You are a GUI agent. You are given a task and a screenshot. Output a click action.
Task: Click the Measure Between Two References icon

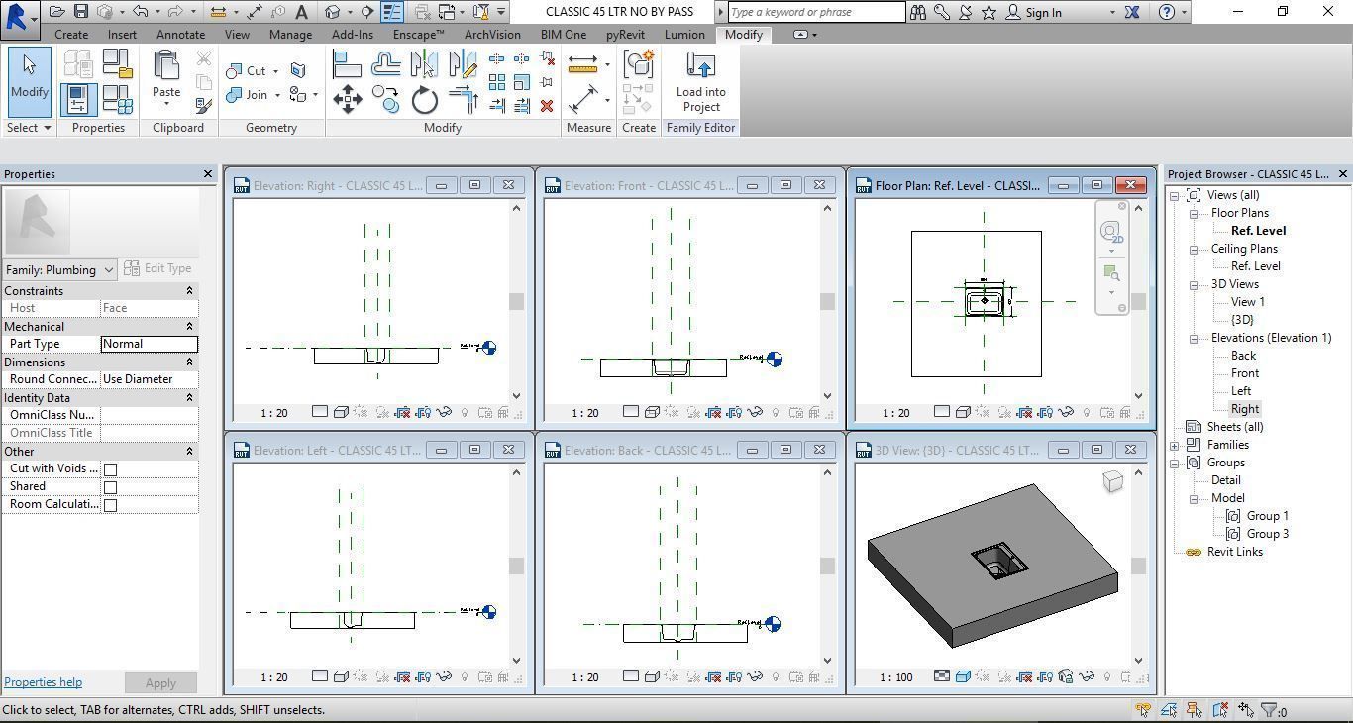pyautogui.click(x=582, y=65)
